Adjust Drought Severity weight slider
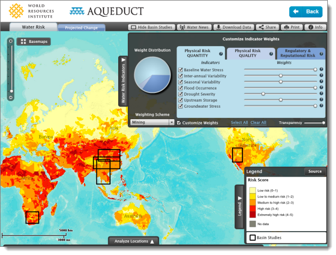 point(264,94)
